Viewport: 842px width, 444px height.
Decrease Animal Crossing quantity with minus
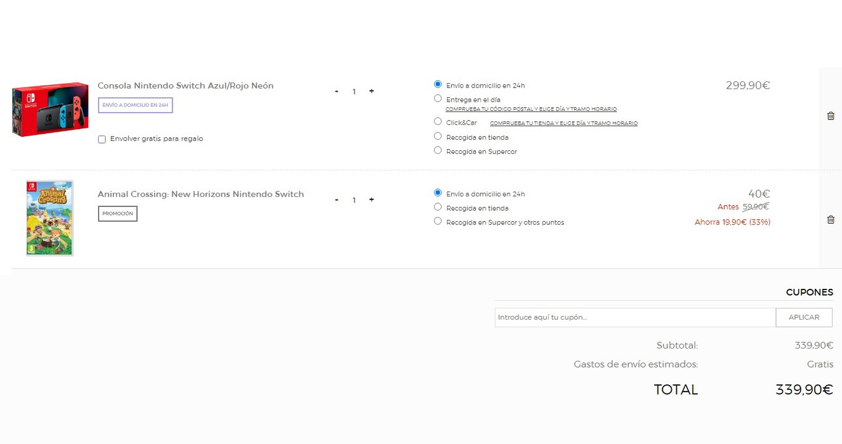tap(337, 200)
